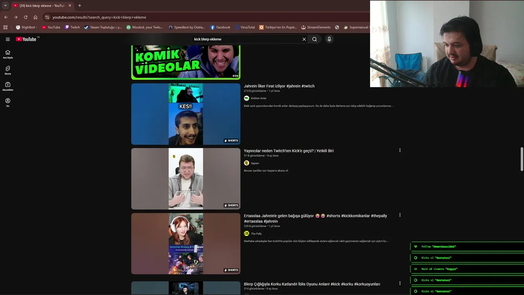
Task: Open the Steam Topluluğu bookmark
Action: tap(103, 27)
